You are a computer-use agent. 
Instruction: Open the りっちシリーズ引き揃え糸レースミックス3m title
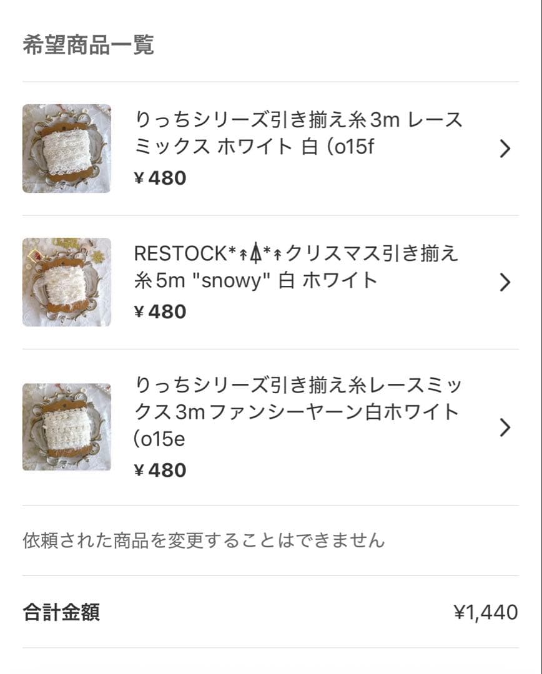(298, 384)
